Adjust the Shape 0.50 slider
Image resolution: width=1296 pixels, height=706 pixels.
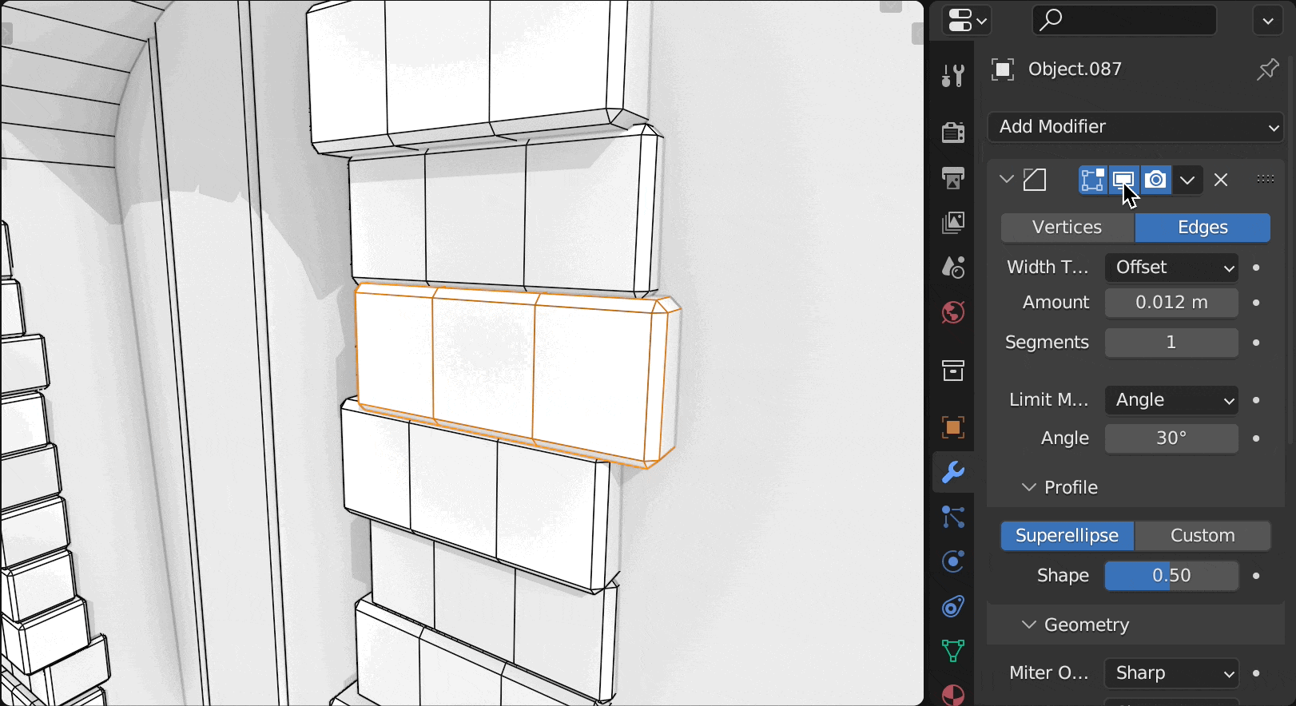(x=1171, y=576)
